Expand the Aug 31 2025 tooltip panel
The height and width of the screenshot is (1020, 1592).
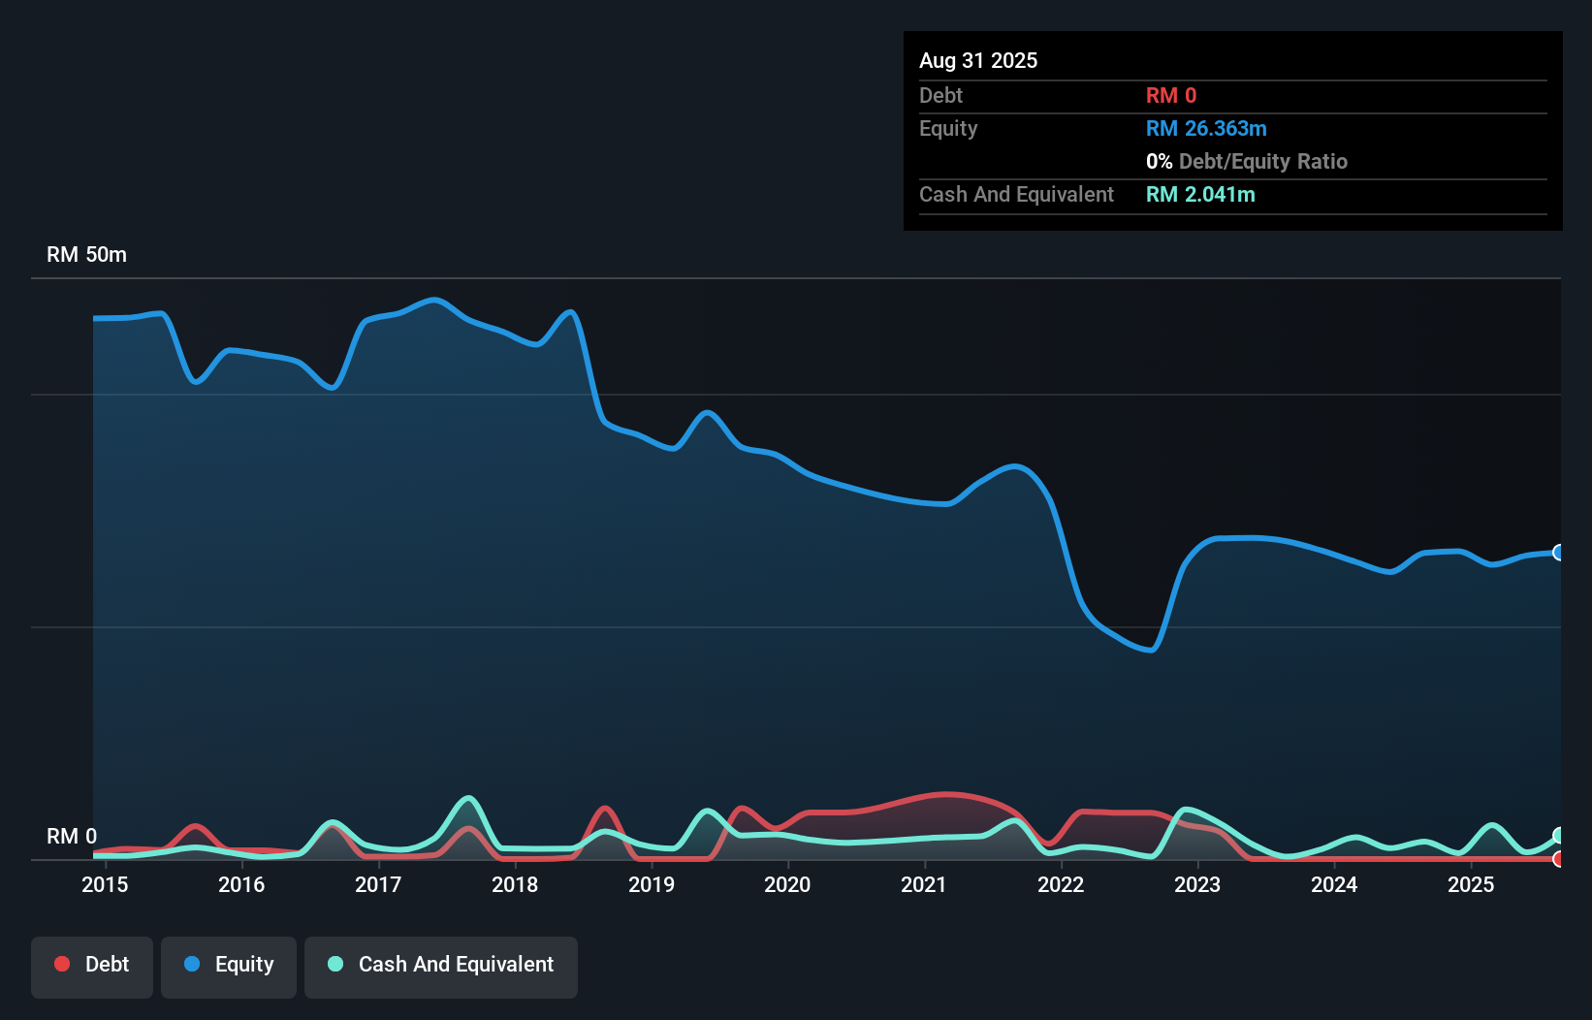tap(978, 60)
